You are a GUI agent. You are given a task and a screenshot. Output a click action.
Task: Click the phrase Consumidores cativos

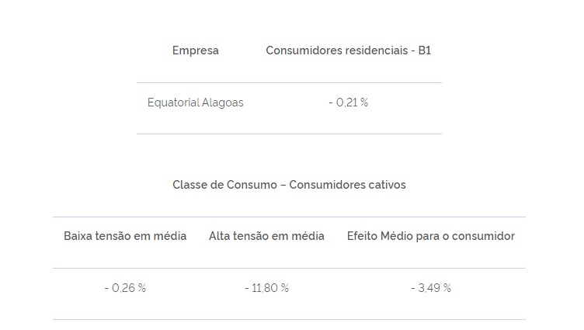point(347,185)
